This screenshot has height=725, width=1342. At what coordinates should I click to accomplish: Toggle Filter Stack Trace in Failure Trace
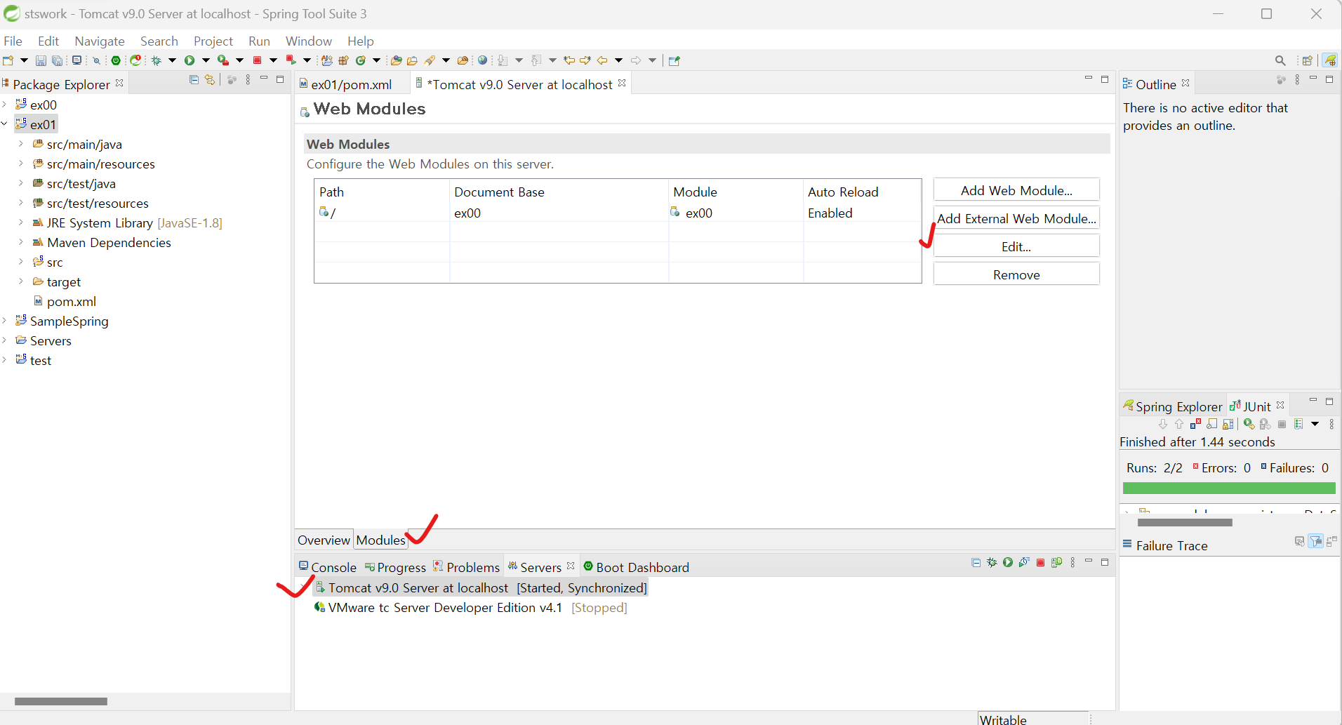[x=1316, y=541]
